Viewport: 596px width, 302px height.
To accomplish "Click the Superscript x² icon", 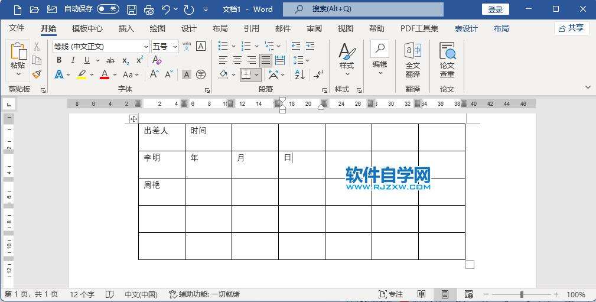I will [140, 60].
